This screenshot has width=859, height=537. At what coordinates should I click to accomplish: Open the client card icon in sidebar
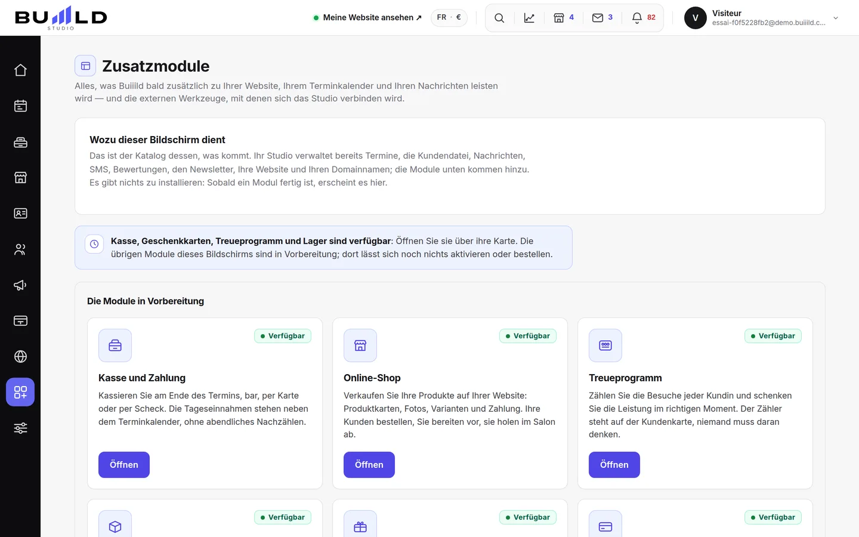[20, 213]
